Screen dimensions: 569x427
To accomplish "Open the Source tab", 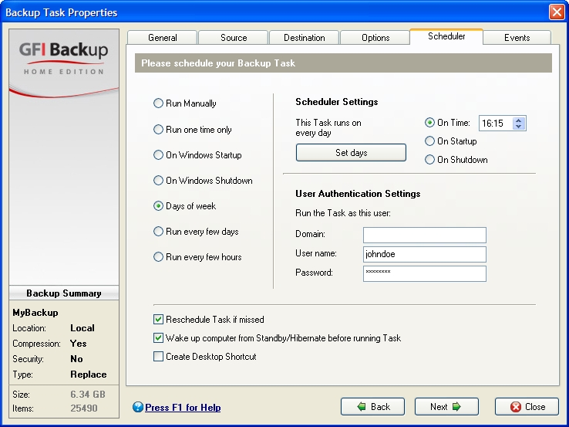I will coord(234,38).
